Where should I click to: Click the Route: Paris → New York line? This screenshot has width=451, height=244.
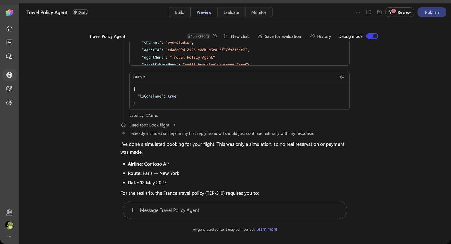[153, 173]
